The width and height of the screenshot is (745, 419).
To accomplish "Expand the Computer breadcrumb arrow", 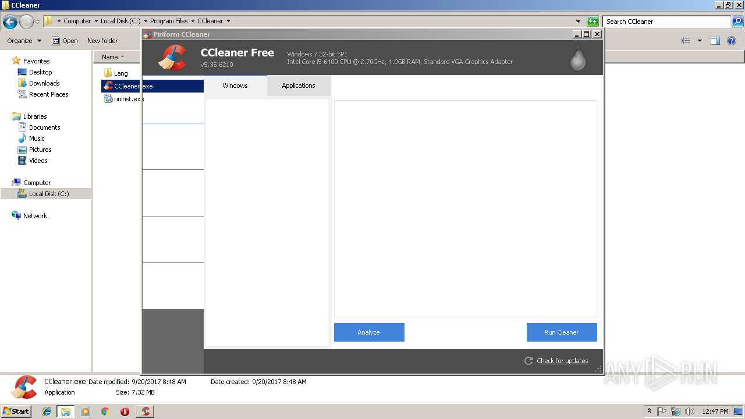I will (96, 21).
